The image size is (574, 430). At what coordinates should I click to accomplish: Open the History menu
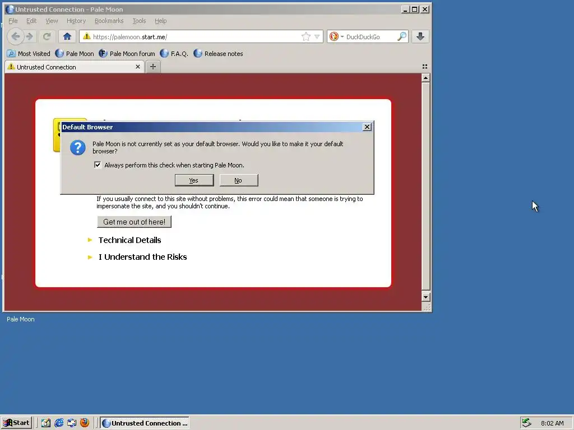76,21
